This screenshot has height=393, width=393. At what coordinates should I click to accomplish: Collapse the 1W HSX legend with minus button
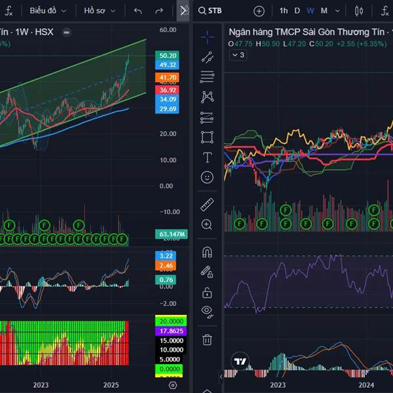point(66,32)
